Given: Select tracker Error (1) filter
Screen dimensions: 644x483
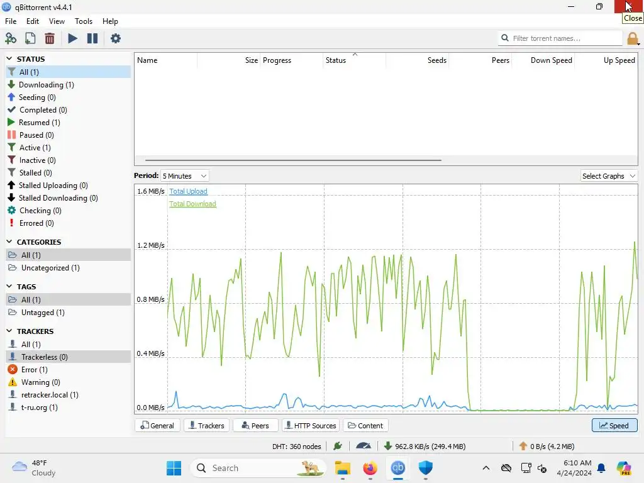Looking at the screenshot, I should coord(68,370).
